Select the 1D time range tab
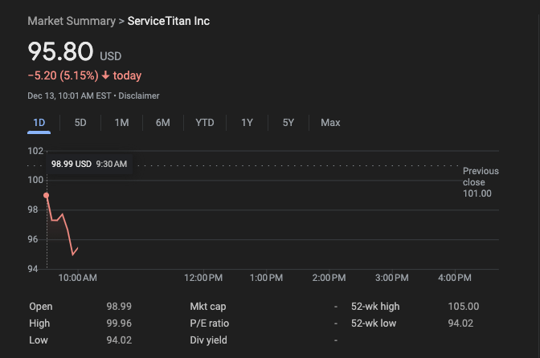540x358 pixels. (x=39, y=123)
